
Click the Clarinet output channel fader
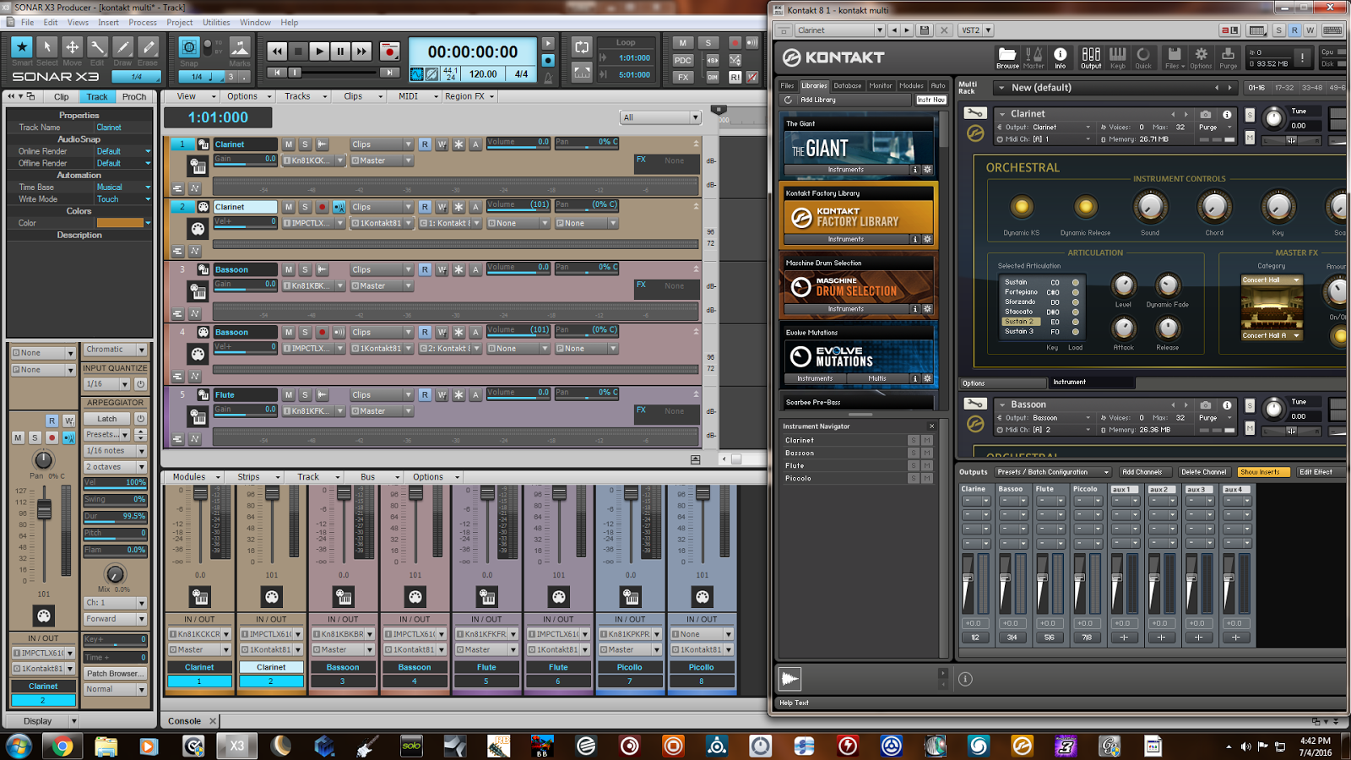pyautogui.click(x=968, y=578)
